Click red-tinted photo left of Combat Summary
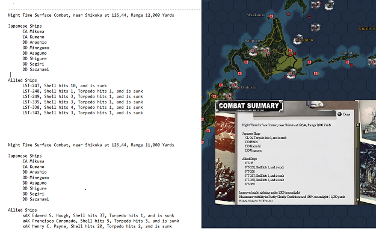The height and width of the screenshot is (231, 376). click(x=225, y=158)
